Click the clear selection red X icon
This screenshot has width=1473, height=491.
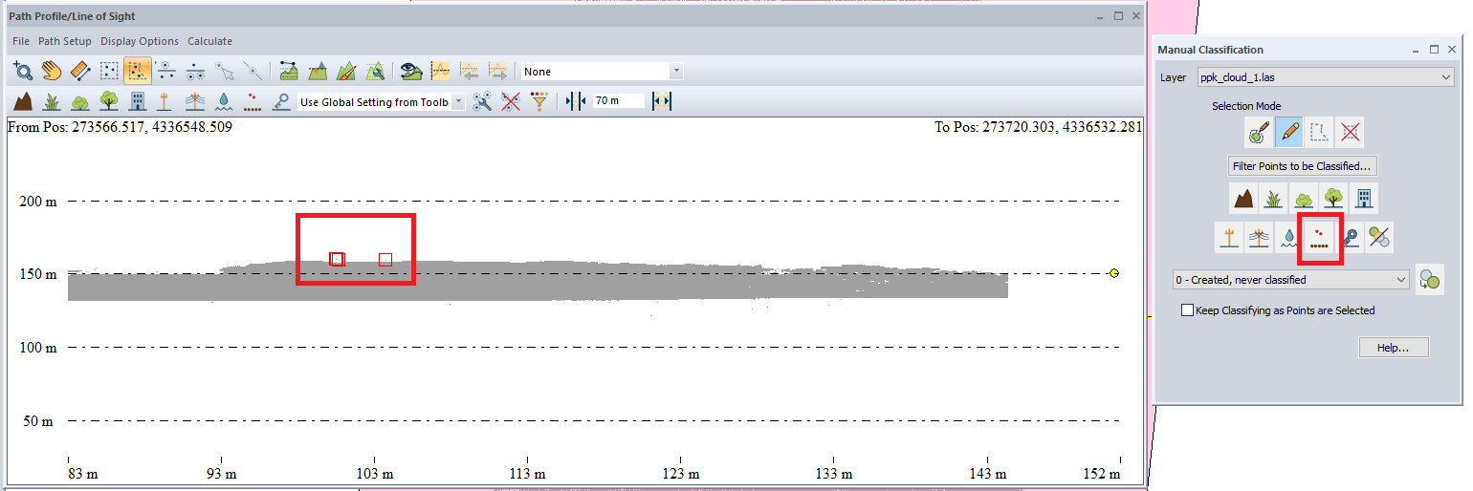[1350, 133]
